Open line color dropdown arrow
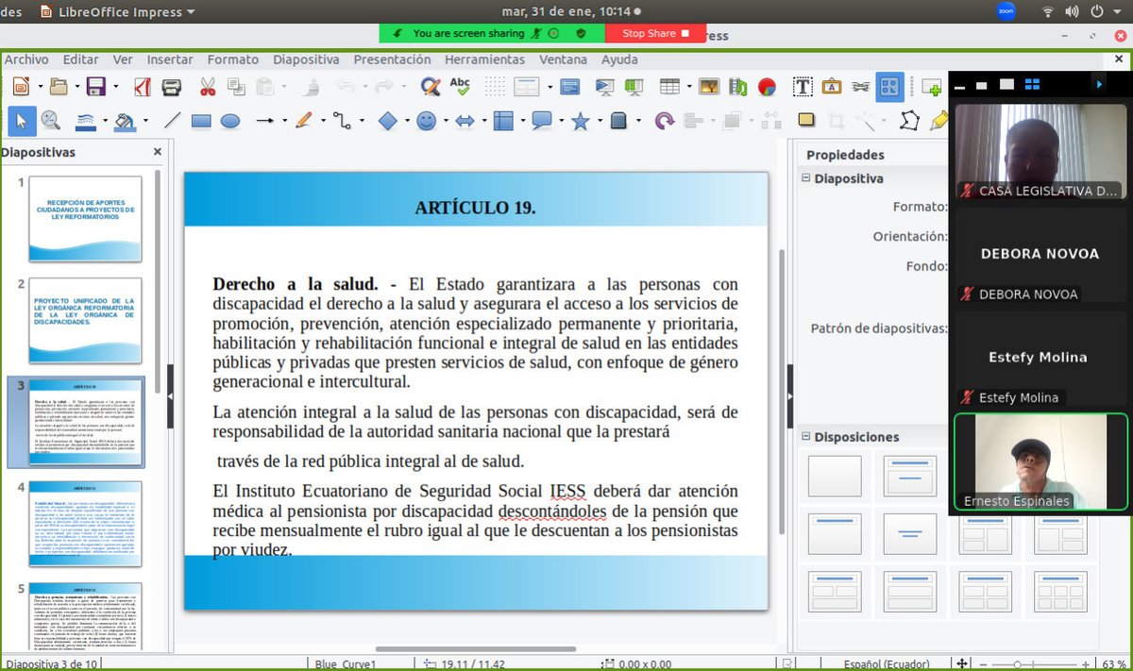This screenshot has height=671, width=1133. click(105, 121)
